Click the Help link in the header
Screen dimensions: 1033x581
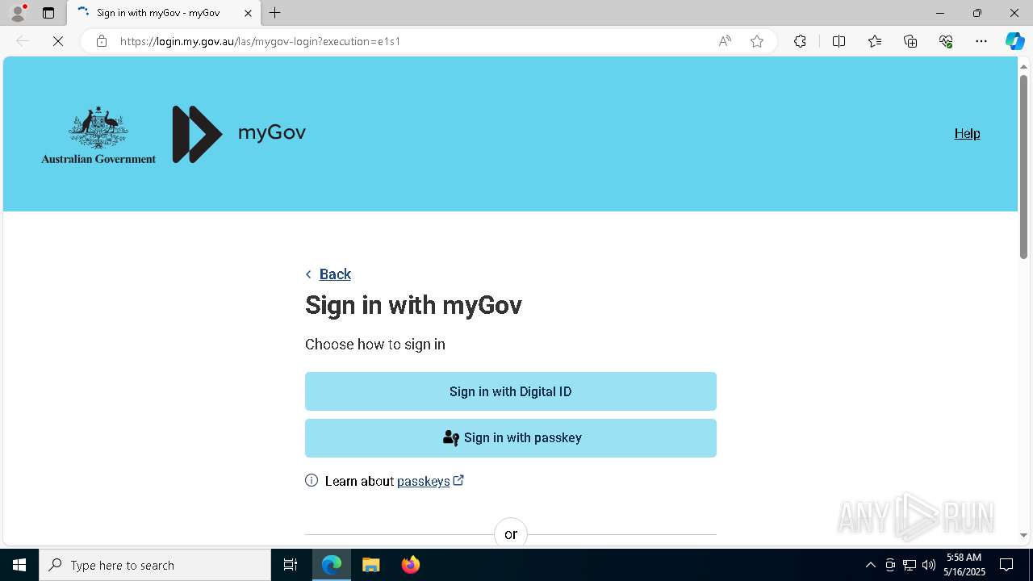(x=967, y=134)
